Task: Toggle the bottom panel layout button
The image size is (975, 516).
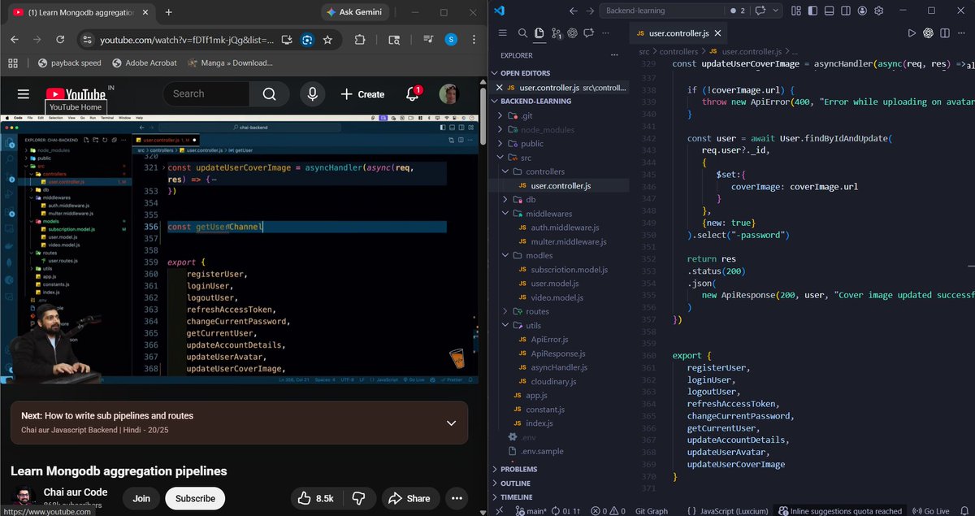Action: point(830,11)
